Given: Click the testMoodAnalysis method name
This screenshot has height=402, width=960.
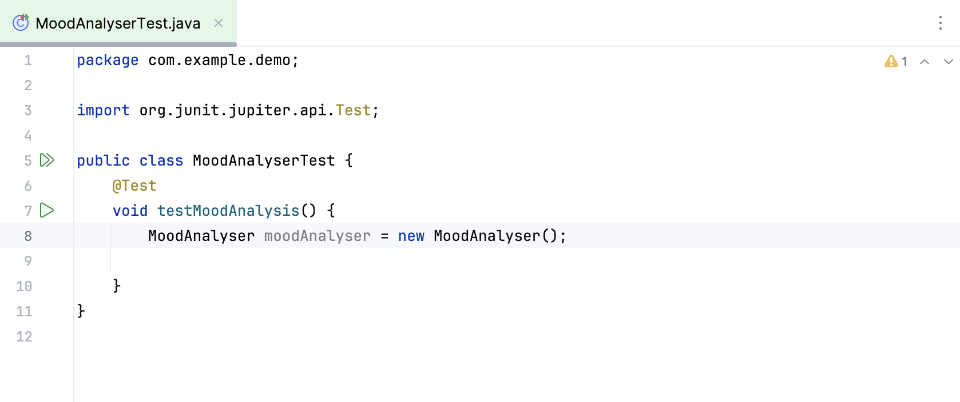Looking at the screenshot, I should point(228,211).
